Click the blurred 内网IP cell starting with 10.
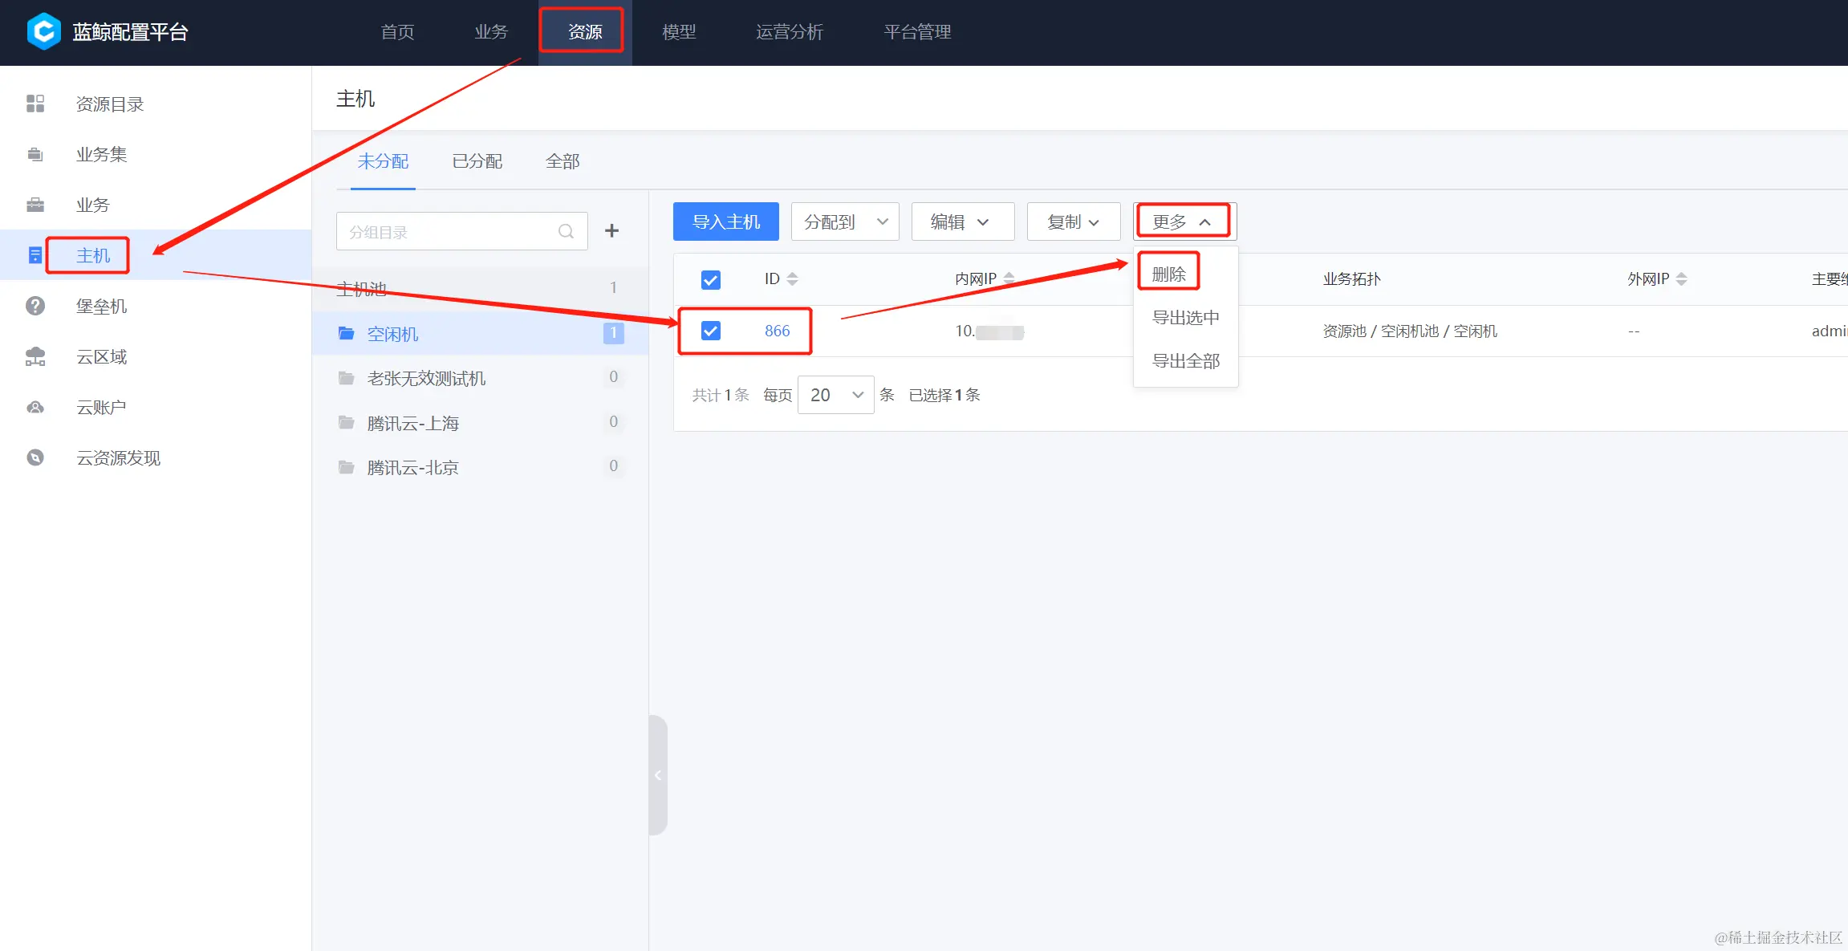Viewport: 1848px width, 951px height. [x=989, y=331]
